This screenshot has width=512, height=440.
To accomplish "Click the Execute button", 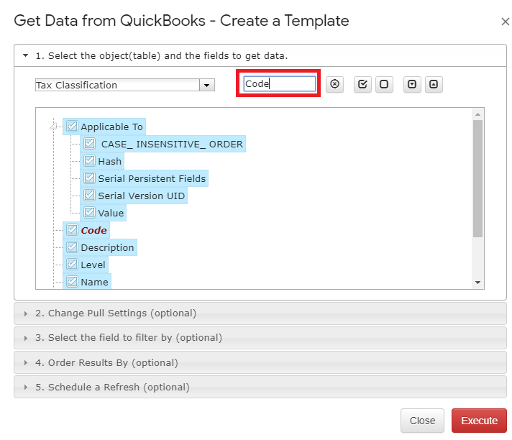I will pos(479,421).
